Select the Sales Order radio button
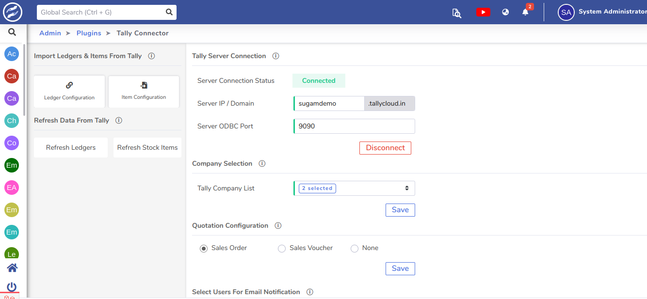This screenshot has width=647, height=299. point(204,248)
